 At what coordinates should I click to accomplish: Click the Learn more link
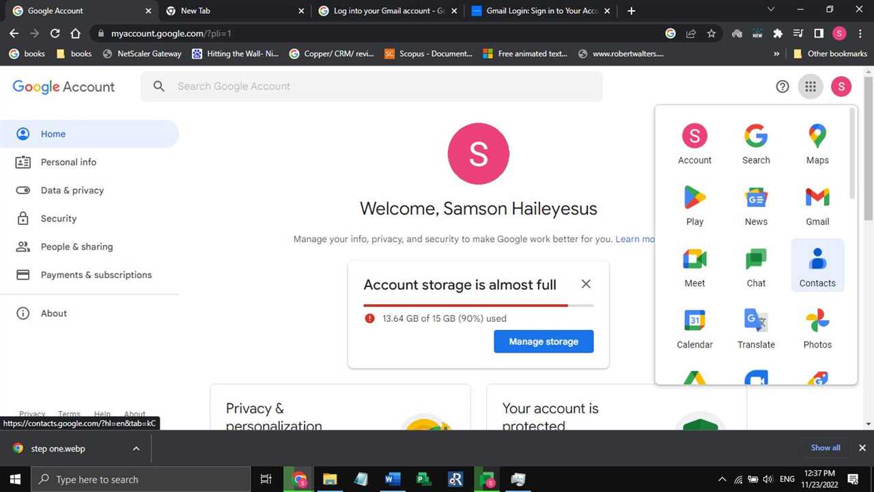pyautogui.click(x=635, y=239)
